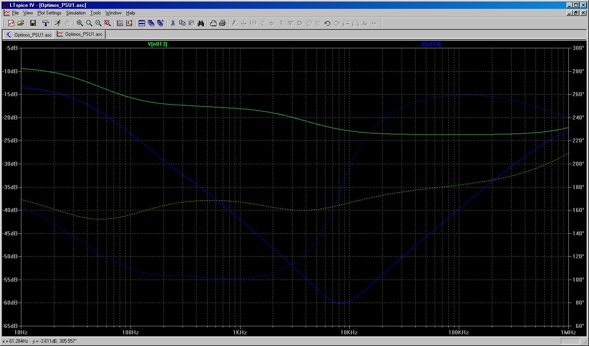Viewport: 589px width, 346px height.
Task: Click the scissors cut icon
Action: tap(173, 23)
